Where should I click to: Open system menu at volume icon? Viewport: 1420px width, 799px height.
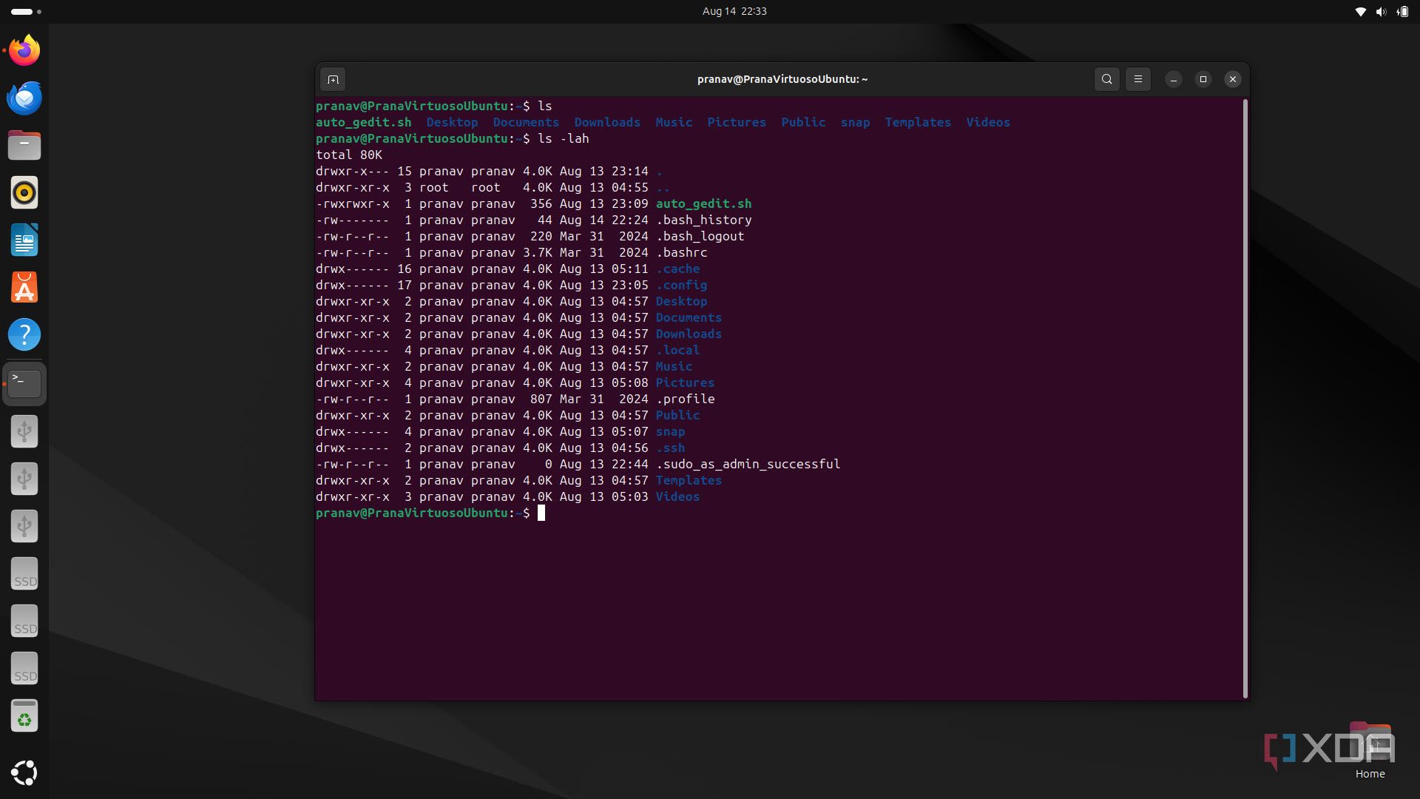[1381, 11]
